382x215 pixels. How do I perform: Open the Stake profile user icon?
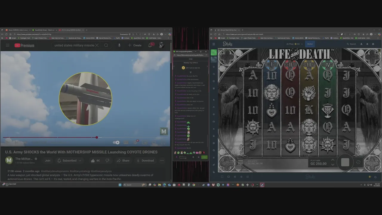[x=361, y=44]
